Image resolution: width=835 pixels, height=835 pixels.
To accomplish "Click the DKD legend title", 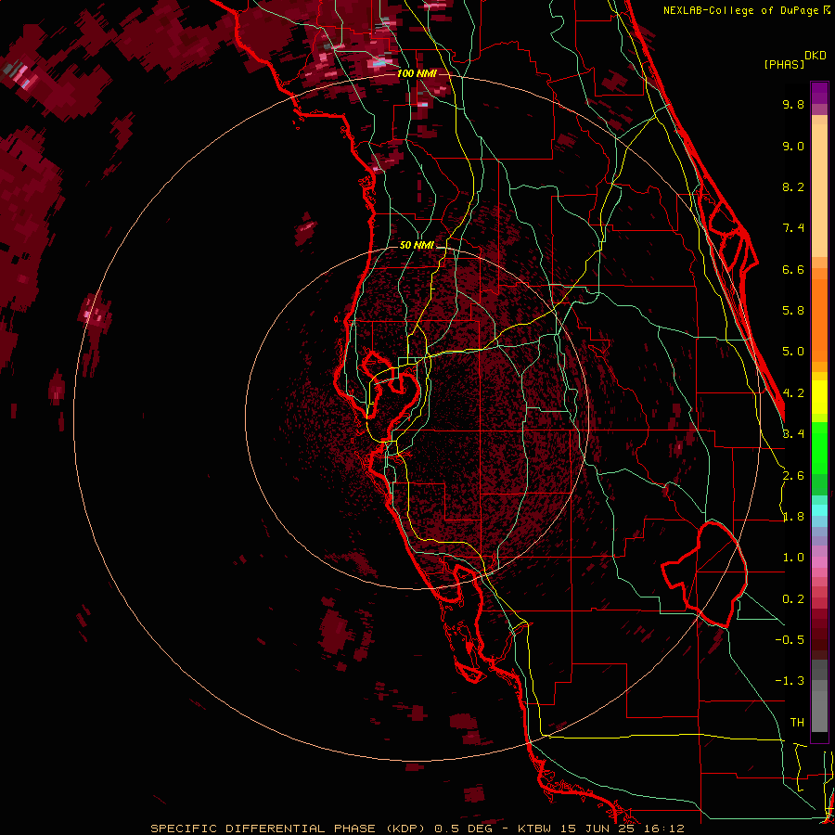I will tap(816, 56).
